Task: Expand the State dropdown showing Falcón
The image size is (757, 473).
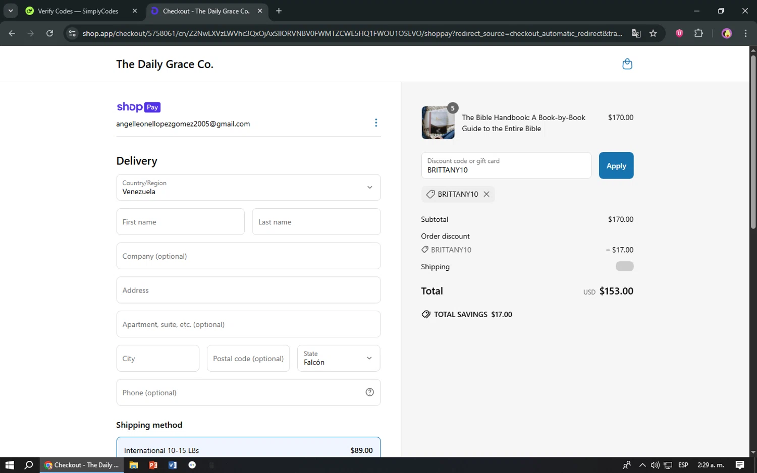Action: (339, 358)
